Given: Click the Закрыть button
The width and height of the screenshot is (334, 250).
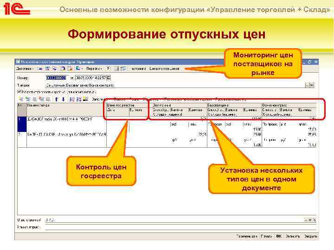Looking at the screenshot, I should 310,236.
